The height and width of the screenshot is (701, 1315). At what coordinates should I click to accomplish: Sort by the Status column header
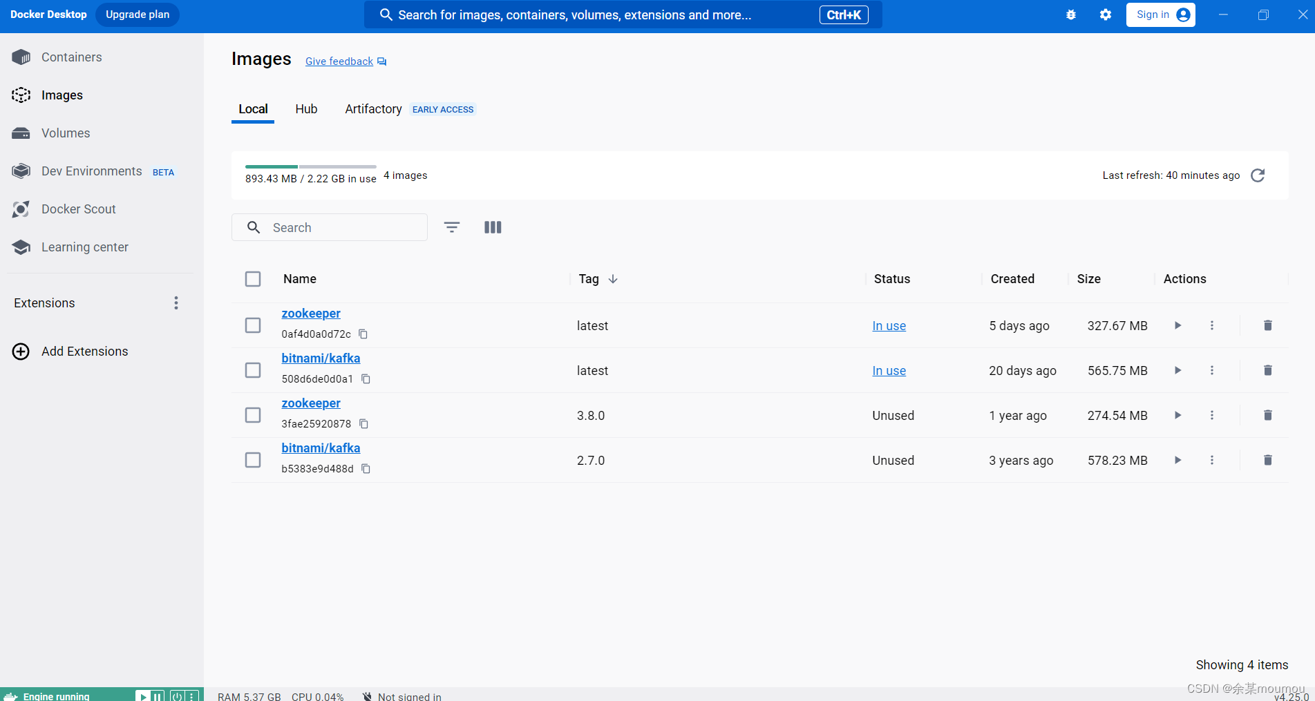pos(891,279)
